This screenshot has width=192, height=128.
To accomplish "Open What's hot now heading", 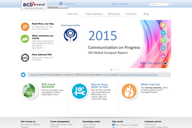I will (x=150, y=84).
